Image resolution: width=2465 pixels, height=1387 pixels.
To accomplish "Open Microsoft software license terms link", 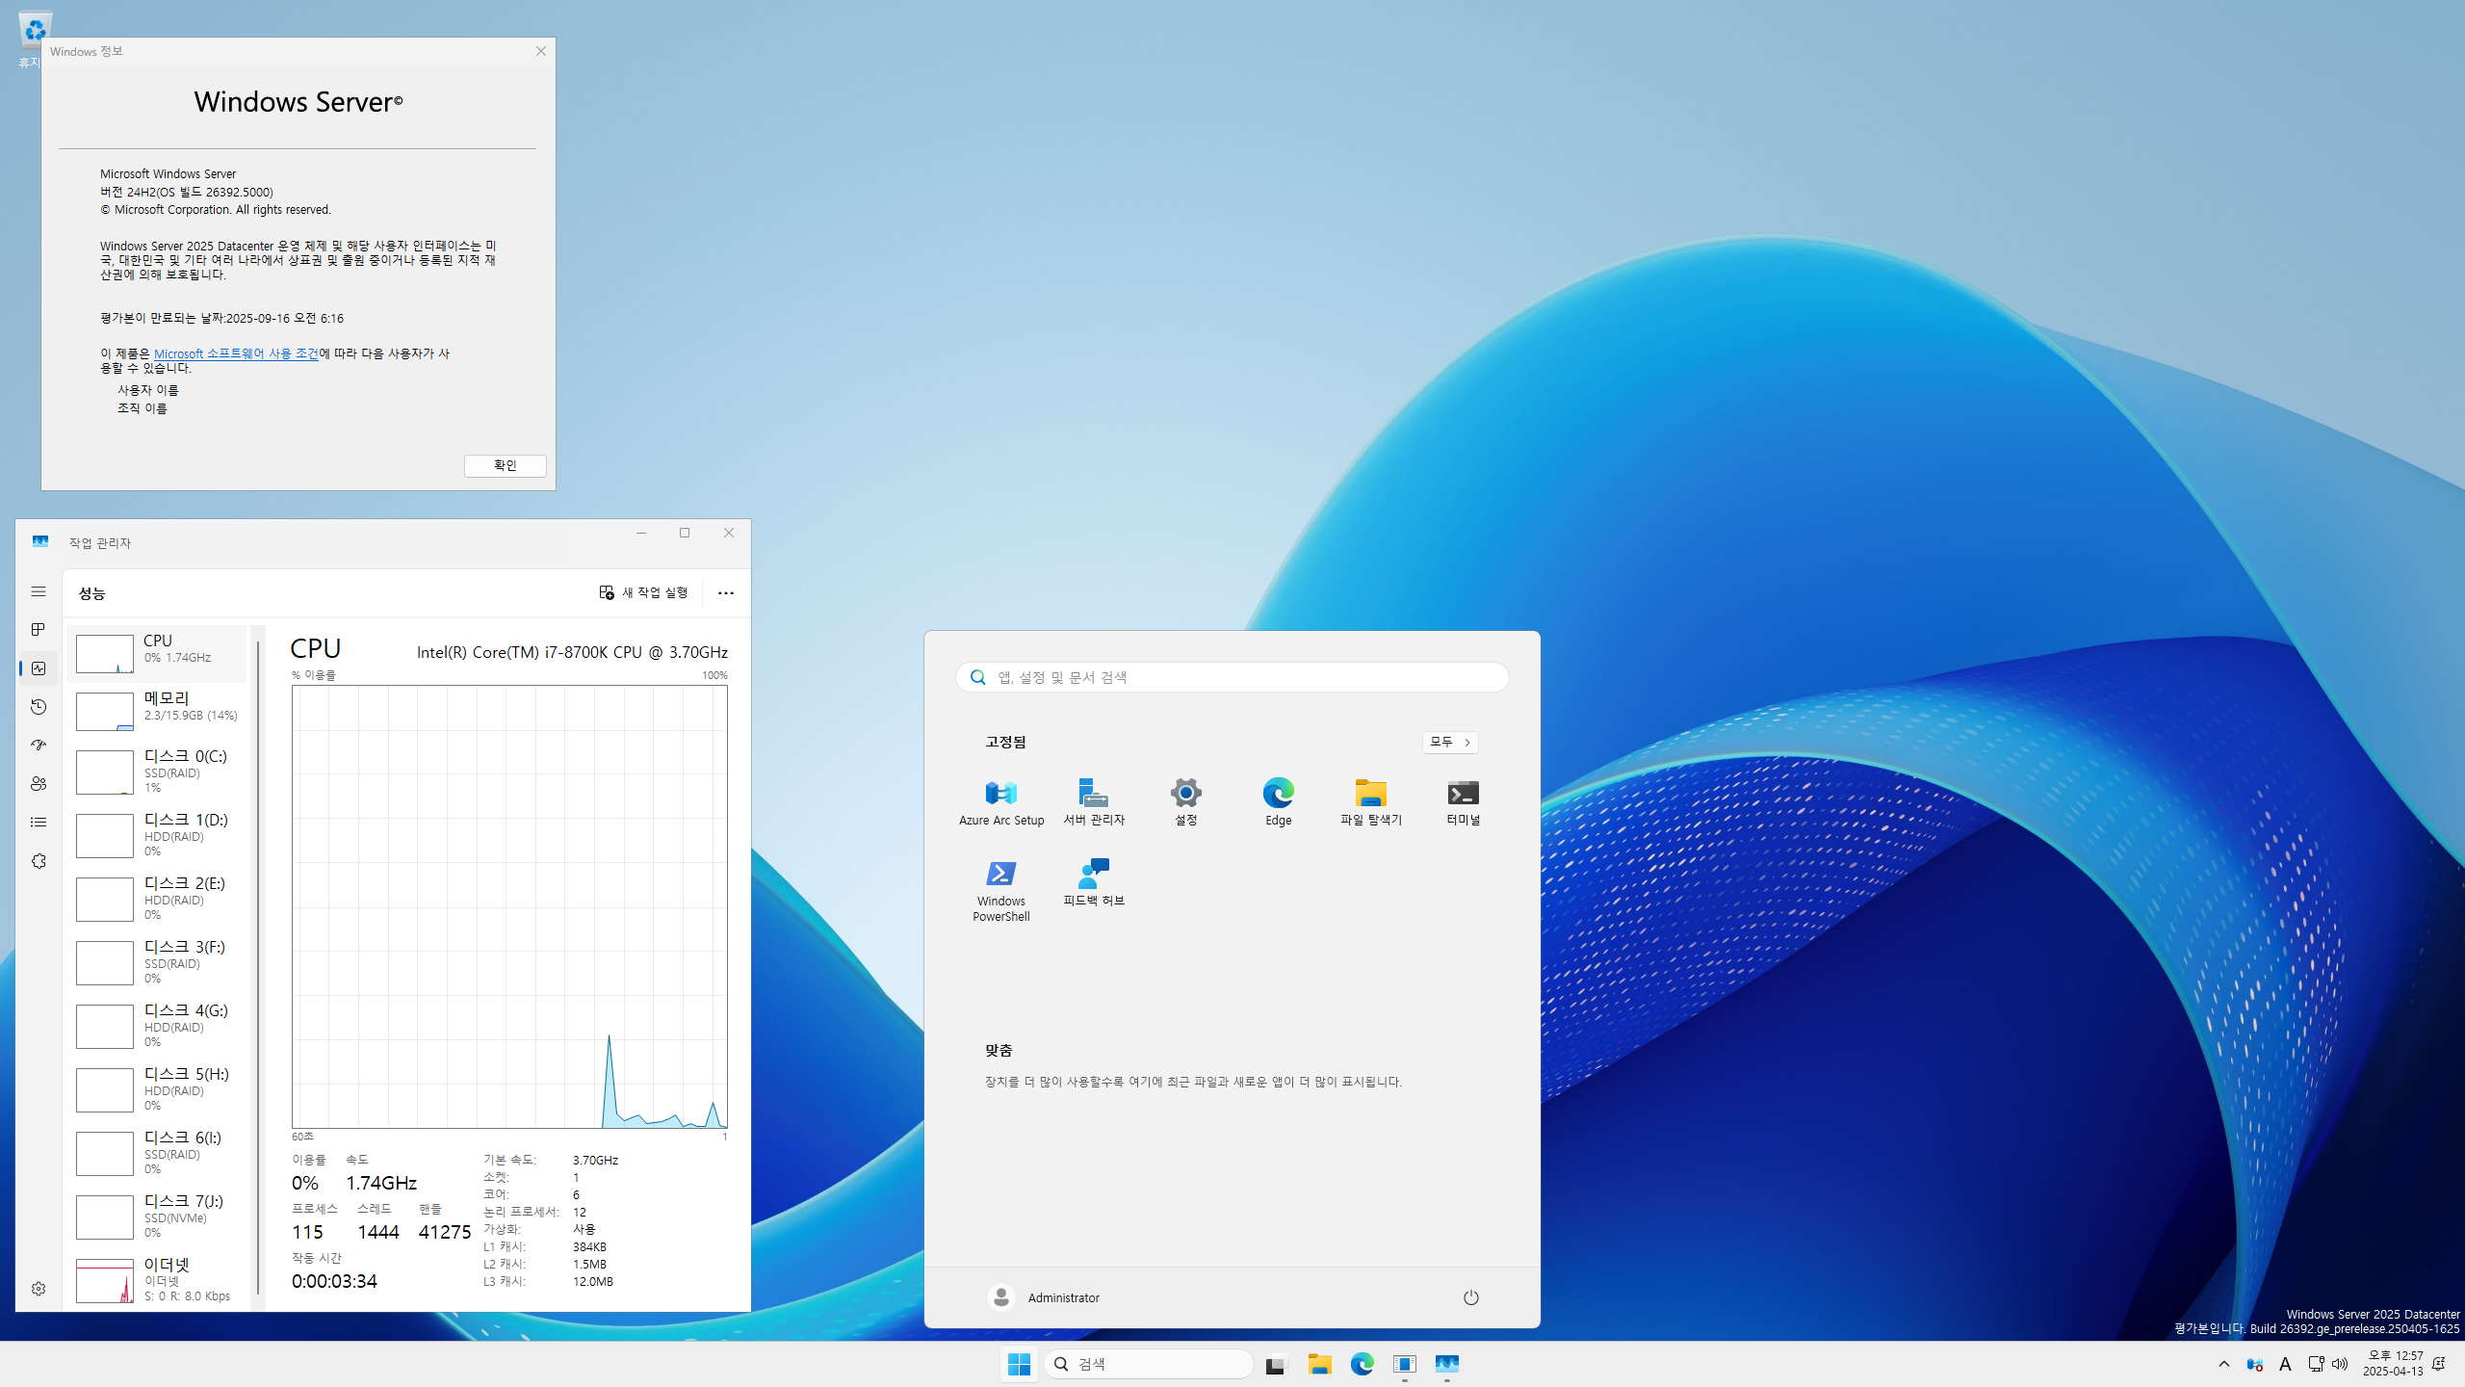I will (x=236, y=353).
